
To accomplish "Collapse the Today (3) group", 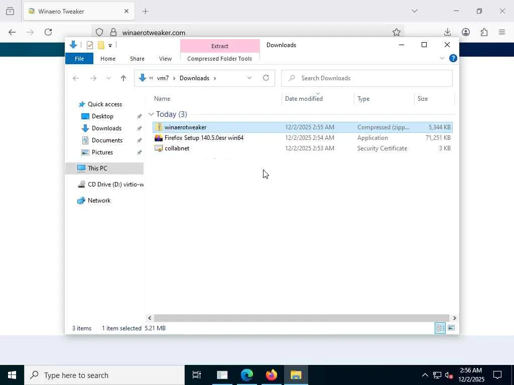I will coord(151,114).
